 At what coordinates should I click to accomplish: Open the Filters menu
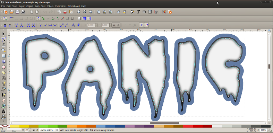coord(50,6)
